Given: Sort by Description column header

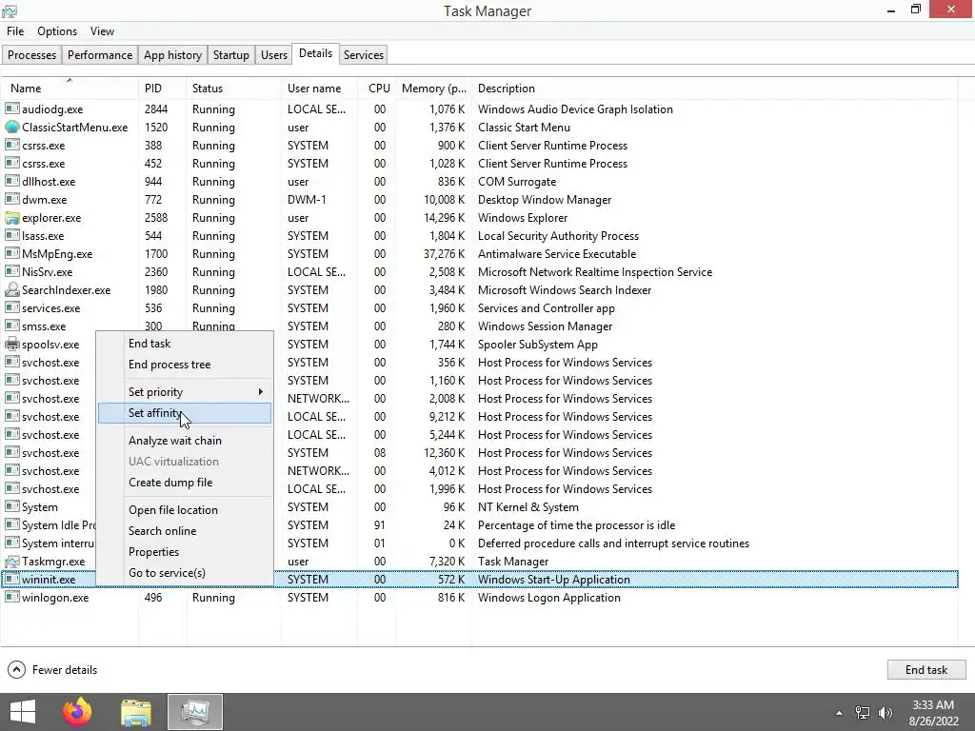Looking at the screenshot, I should pyautogui.click(x=714, y=89).
